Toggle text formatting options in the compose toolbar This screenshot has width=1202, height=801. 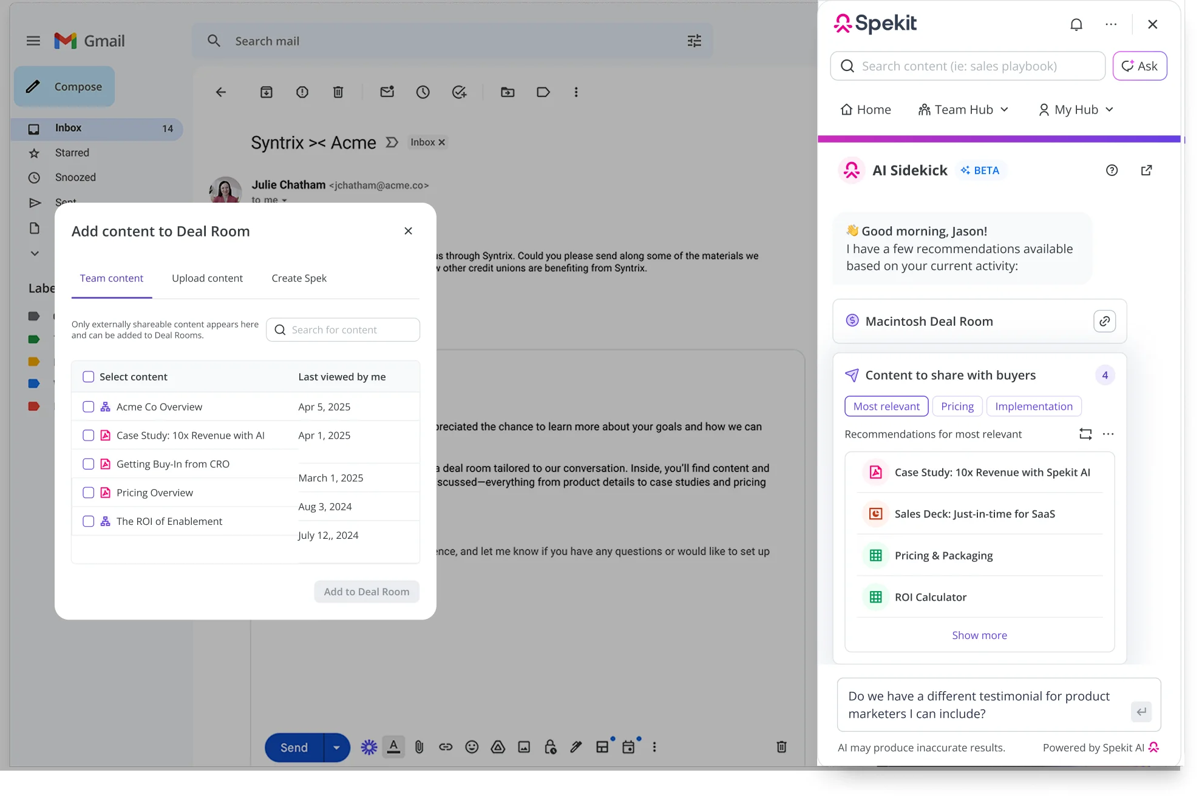(x=394, y=747)
